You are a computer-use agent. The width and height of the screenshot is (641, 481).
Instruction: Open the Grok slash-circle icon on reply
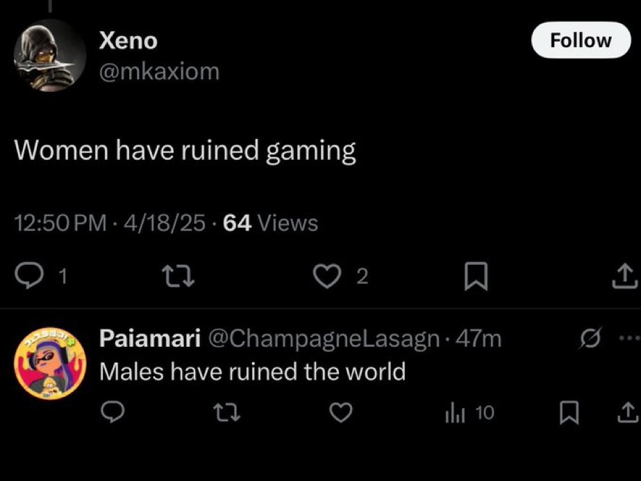click(589, 338)
